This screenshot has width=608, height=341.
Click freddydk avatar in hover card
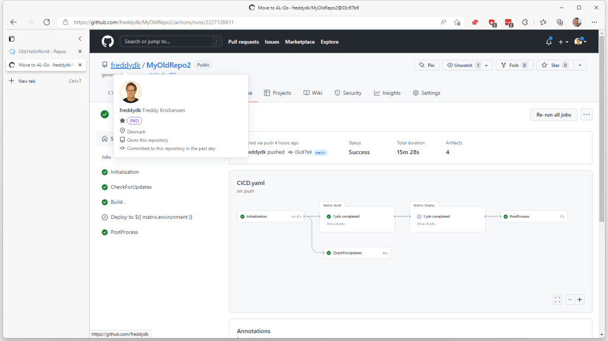pos(131,91)
